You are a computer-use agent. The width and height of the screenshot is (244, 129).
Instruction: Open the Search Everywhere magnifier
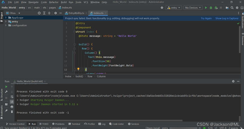[232, 8]
